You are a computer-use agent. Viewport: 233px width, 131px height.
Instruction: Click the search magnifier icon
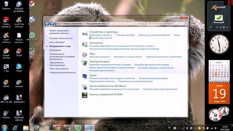click(x=185, y=24)
